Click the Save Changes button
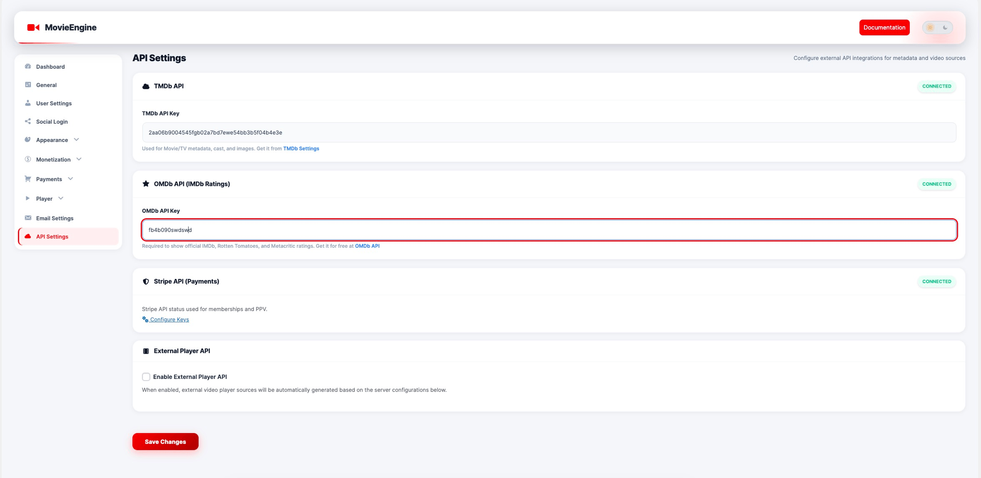This screenshot has height=478, width=981. tap(165, 441)
